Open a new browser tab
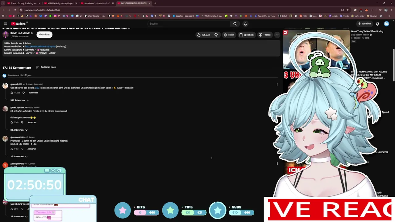 coord(155,3)
